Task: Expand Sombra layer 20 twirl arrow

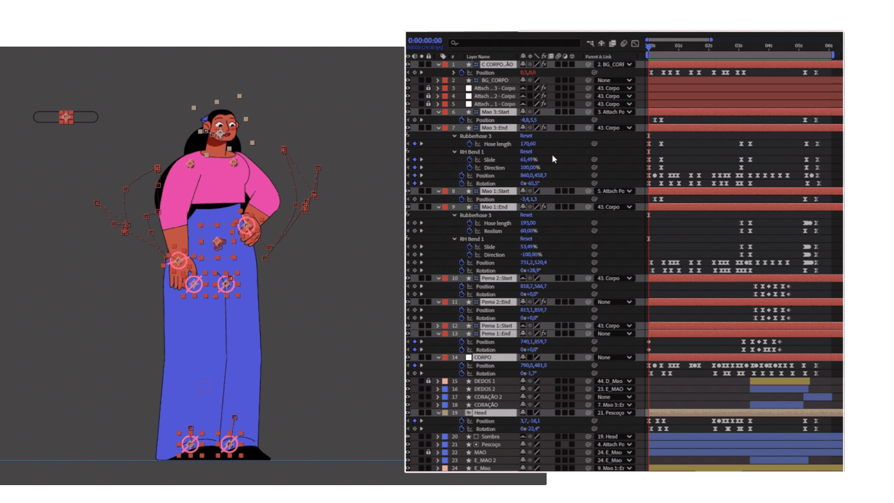Action: [x=438, y=437]
